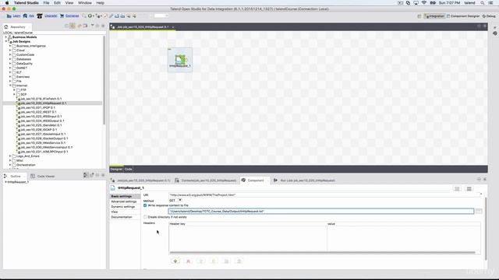Open the Run job tab
This screenshot has height=280, width=499.
point(305,180)
